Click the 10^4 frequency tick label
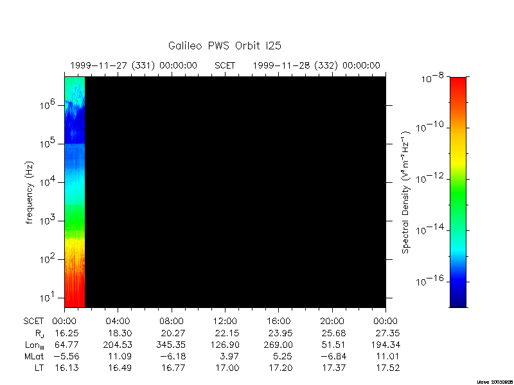 pyautogui.click(x=47, y=182)
